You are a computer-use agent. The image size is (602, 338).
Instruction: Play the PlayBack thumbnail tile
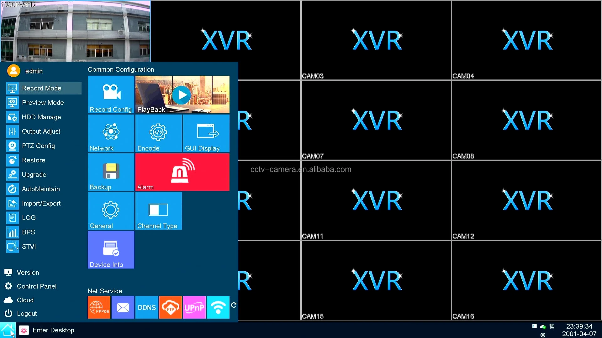[x=182, y=95]
